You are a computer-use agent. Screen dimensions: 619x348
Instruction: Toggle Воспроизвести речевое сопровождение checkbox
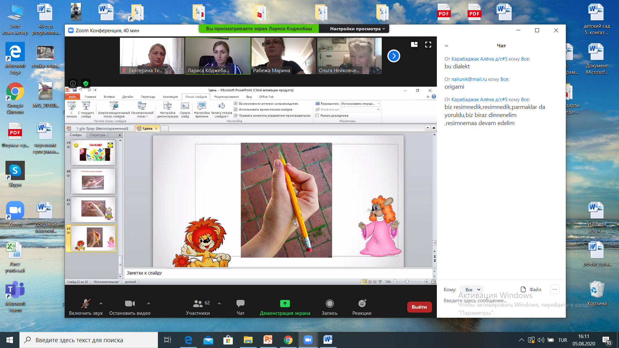click(236, 104)
